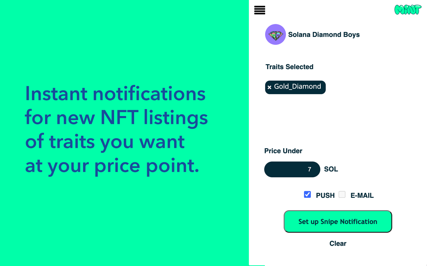Click the 'for new NFT listings' line
Viewport: 427px width, 266px height.
pos(116,118)
